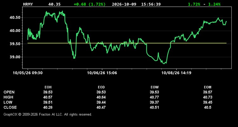Screen dimensions: 238x127
Task: Select the 39.00 y-axis label
Action: 15,57
